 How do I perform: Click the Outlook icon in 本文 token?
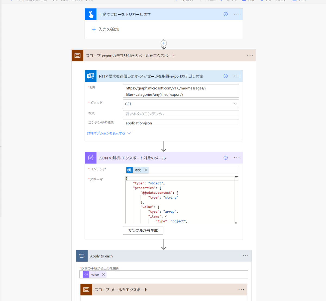(130, 170)
